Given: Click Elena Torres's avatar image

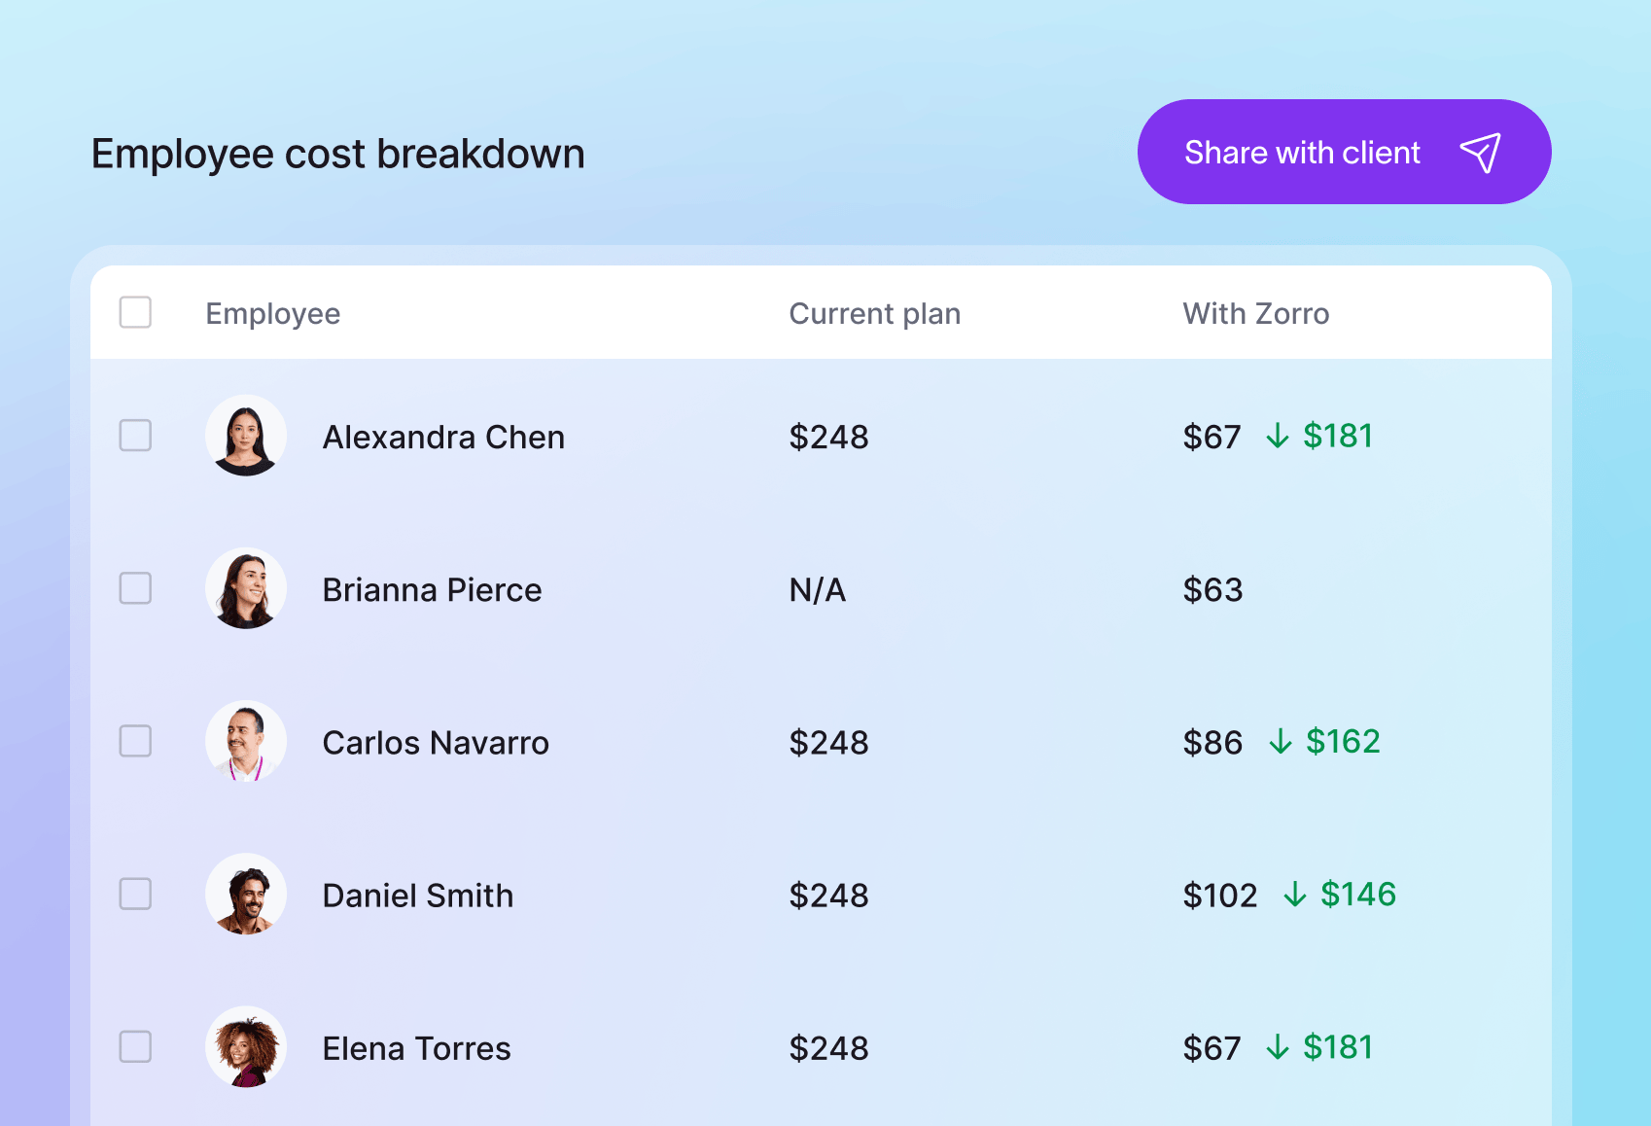Looking at the screenshot, I should point(246,1046).
